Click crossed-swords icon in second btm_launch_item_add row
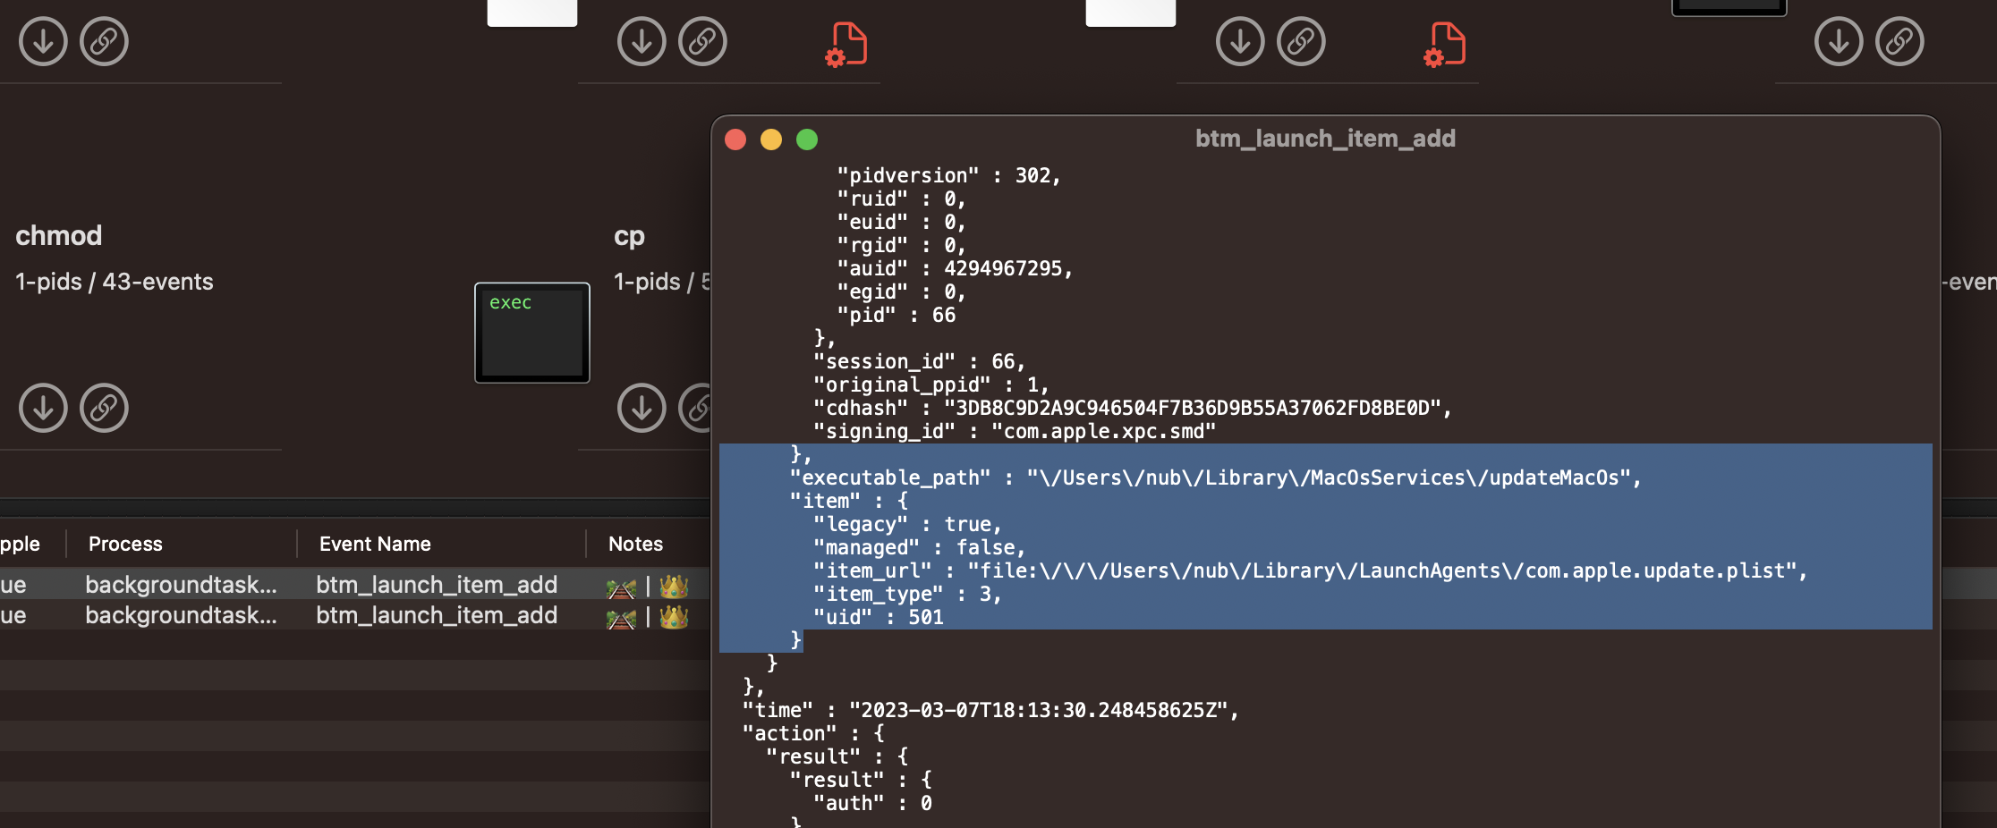The width and height of the screenshot is (1997, 828). pyautogui.click(x=621, y=618)
